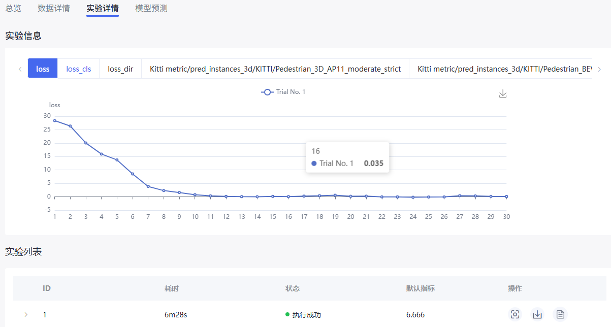The height and width of the screenshot is (327, 611).
Task: View log document of experiment 1
Action: [x=560, y=314]
